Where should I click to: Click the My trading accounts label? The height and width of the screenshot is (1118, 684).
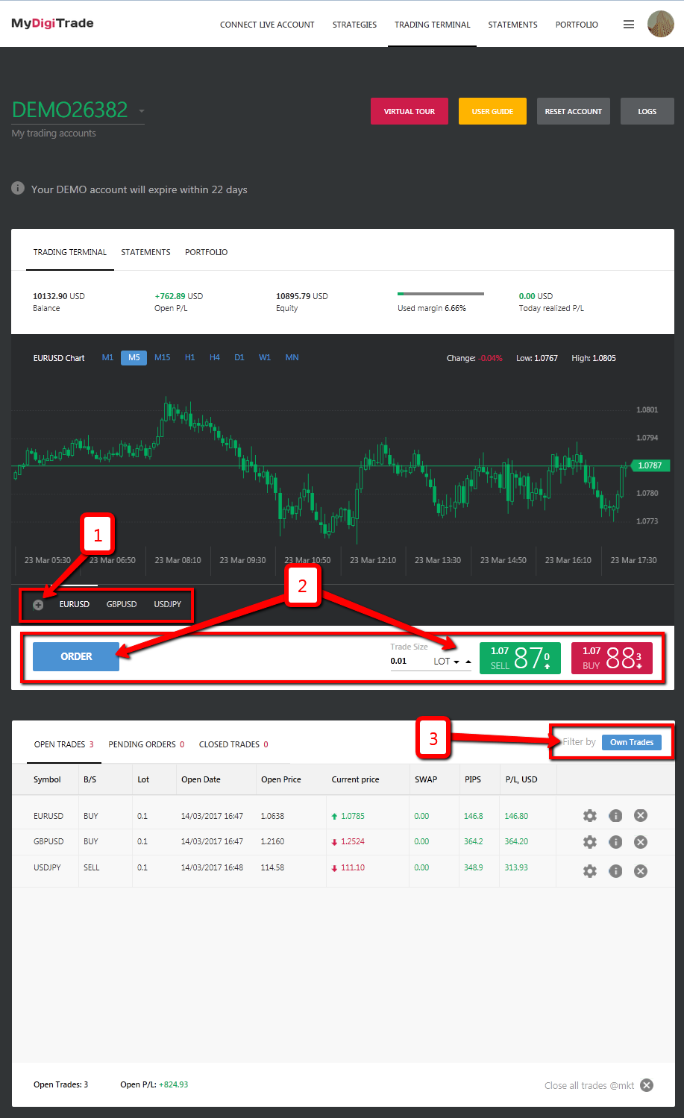tap(54, 134)
